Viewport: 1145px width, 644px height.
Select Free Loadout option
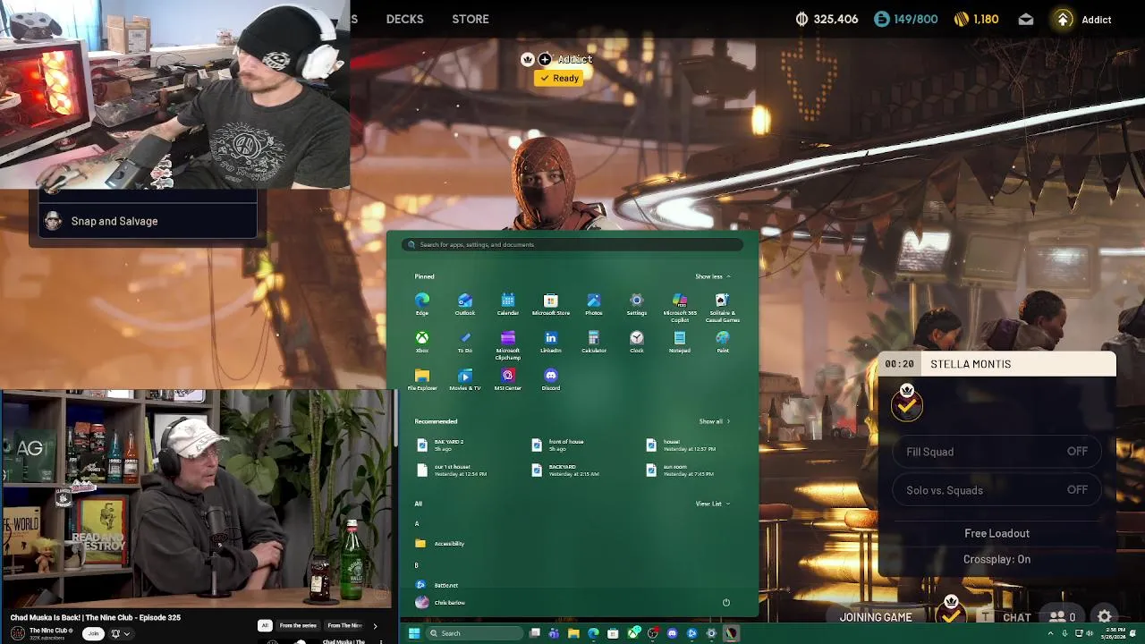997,533
